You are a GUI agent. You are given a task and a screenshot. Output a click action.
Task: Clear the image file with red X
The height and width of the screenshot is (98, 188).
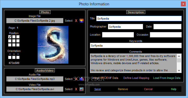[76, 21]
